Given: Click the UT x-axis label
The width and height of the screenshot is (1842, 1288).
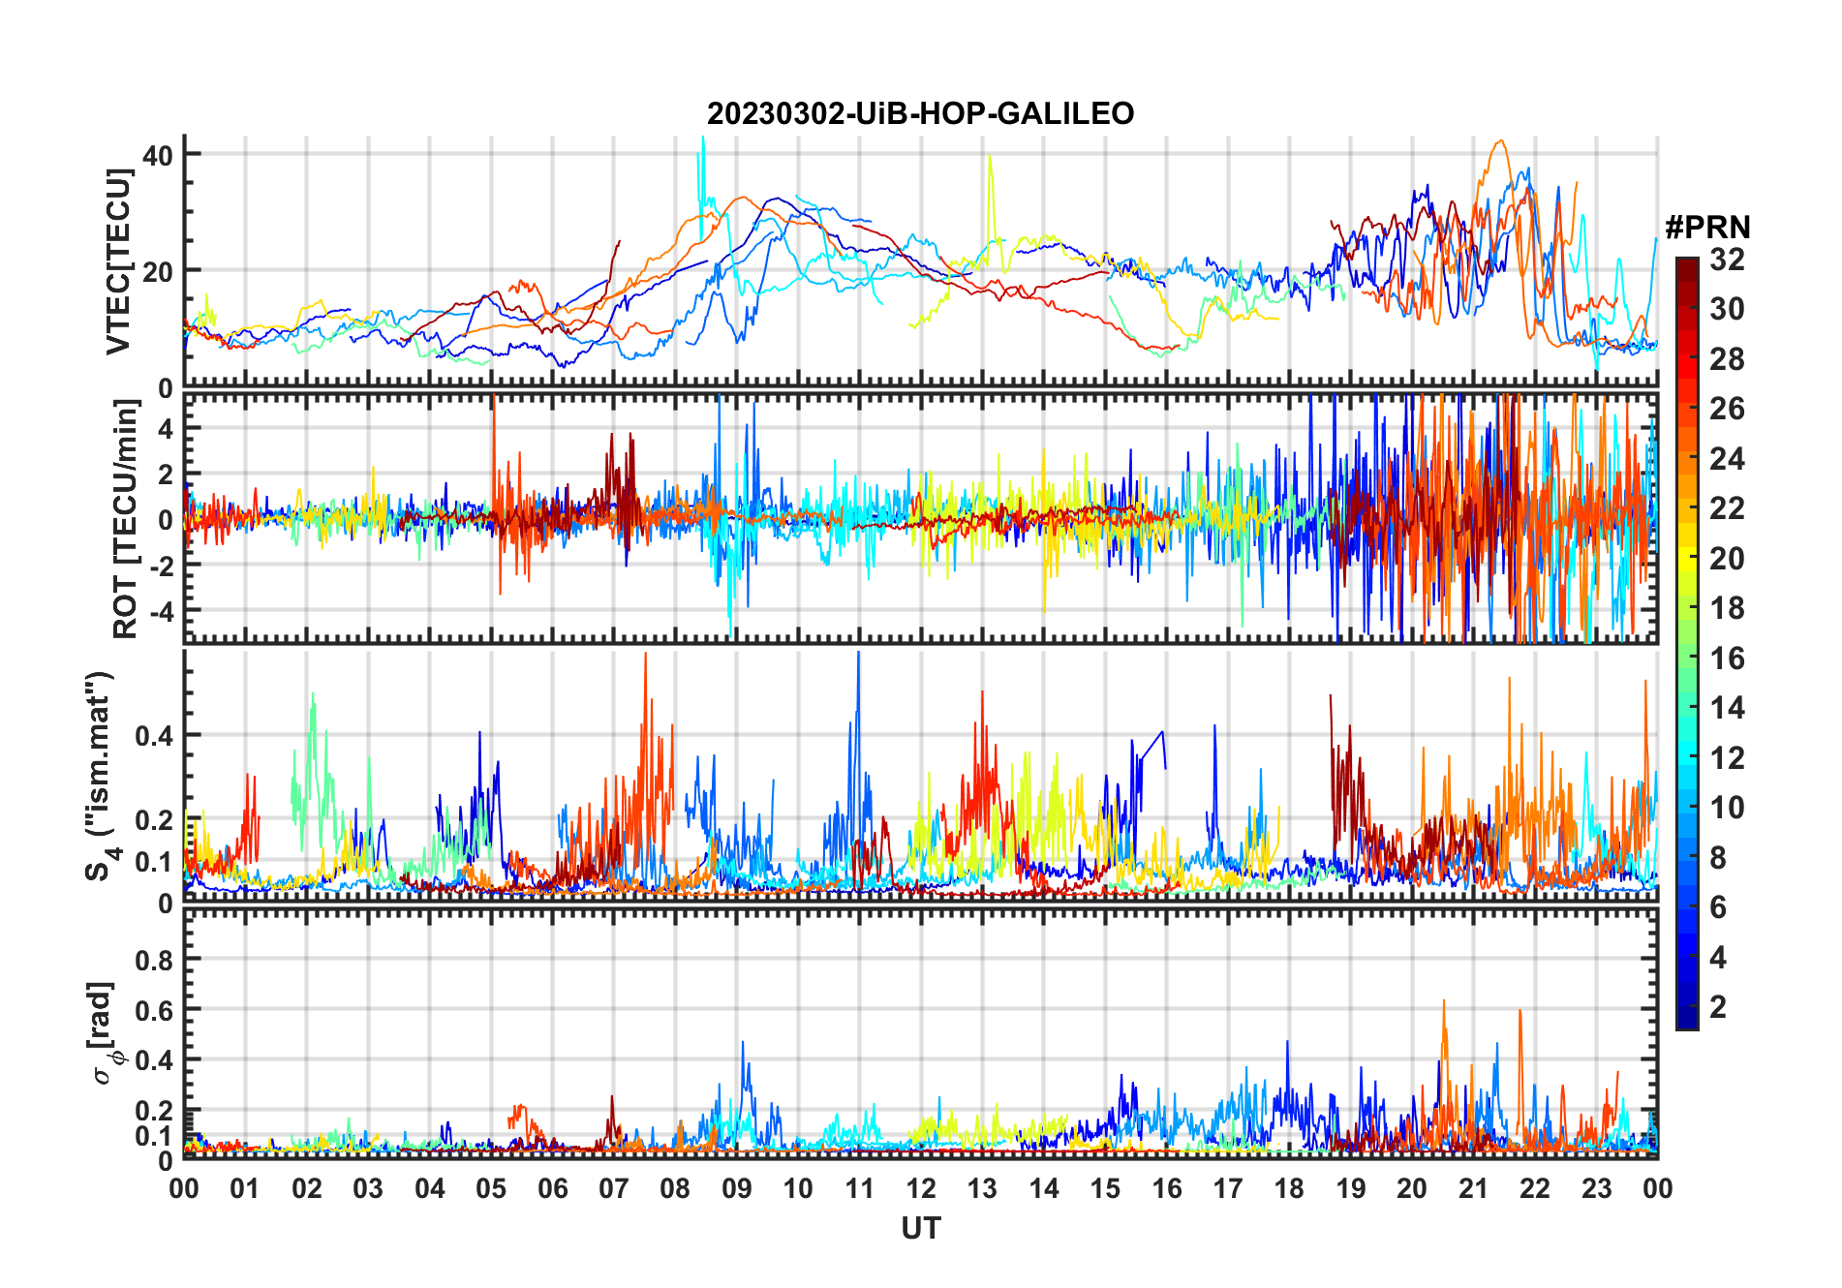Looking at the screenshot, I should click(921, 1228).
